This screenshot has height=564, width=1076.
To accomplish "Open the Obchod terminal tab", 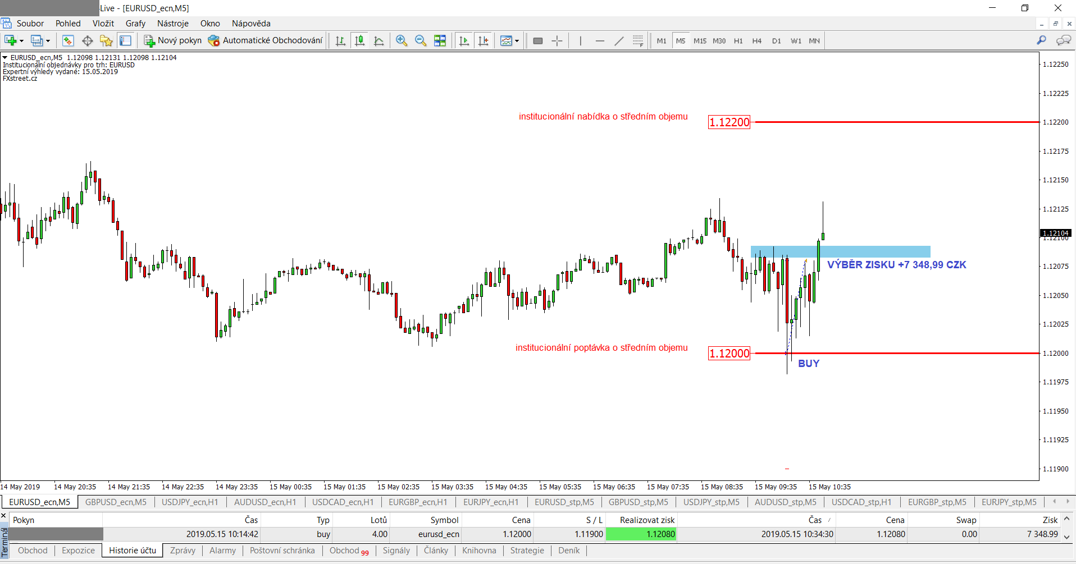I will (x=33, y=551).
